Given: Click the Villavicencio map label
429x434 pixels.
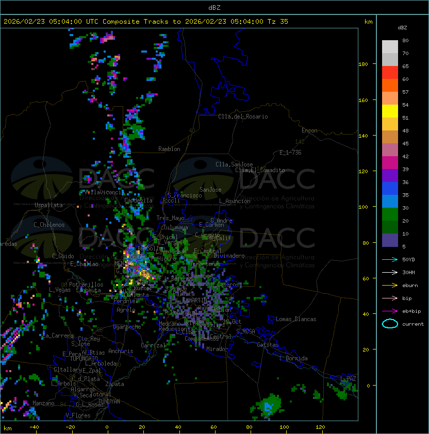Looking at the screenshot, I should [x=104, y=192].
